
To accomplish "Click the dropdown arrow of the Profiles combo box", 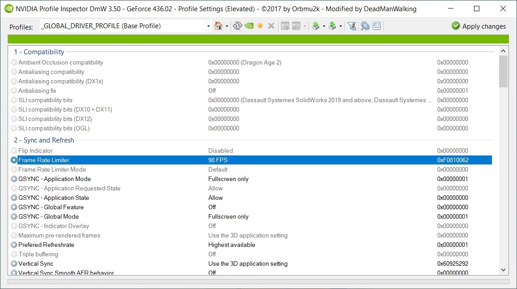I will coord(208,26).
